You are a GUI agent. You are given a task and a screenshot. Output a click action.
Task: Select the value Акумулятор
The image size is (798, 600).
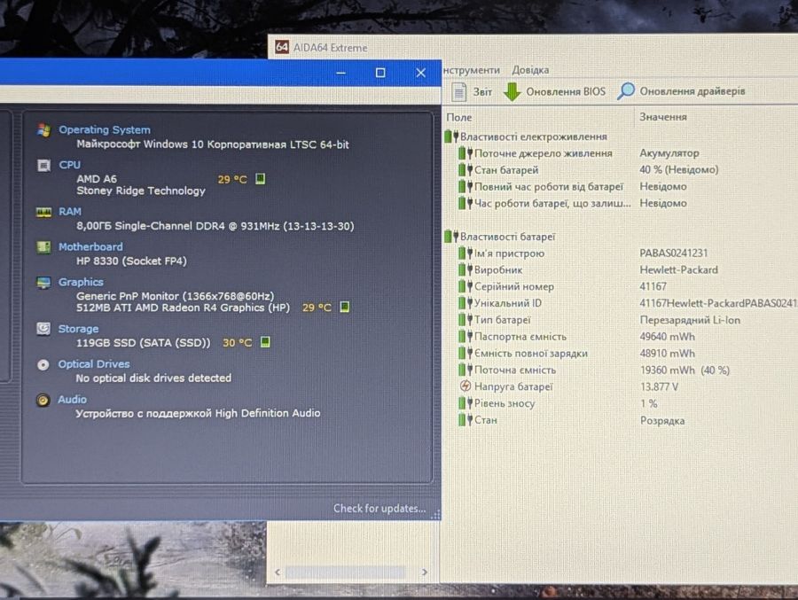tap(669, 152)
